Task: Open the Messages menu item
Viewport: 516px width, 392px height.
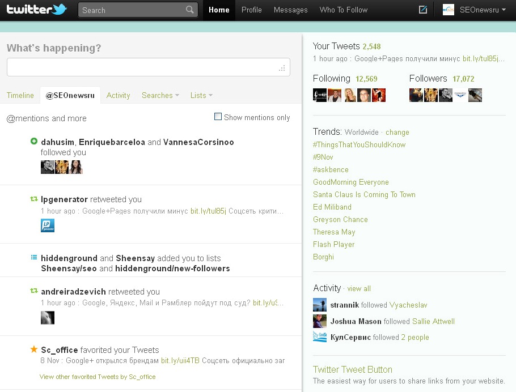Action: pyautogui.click(x=290, y=10)
